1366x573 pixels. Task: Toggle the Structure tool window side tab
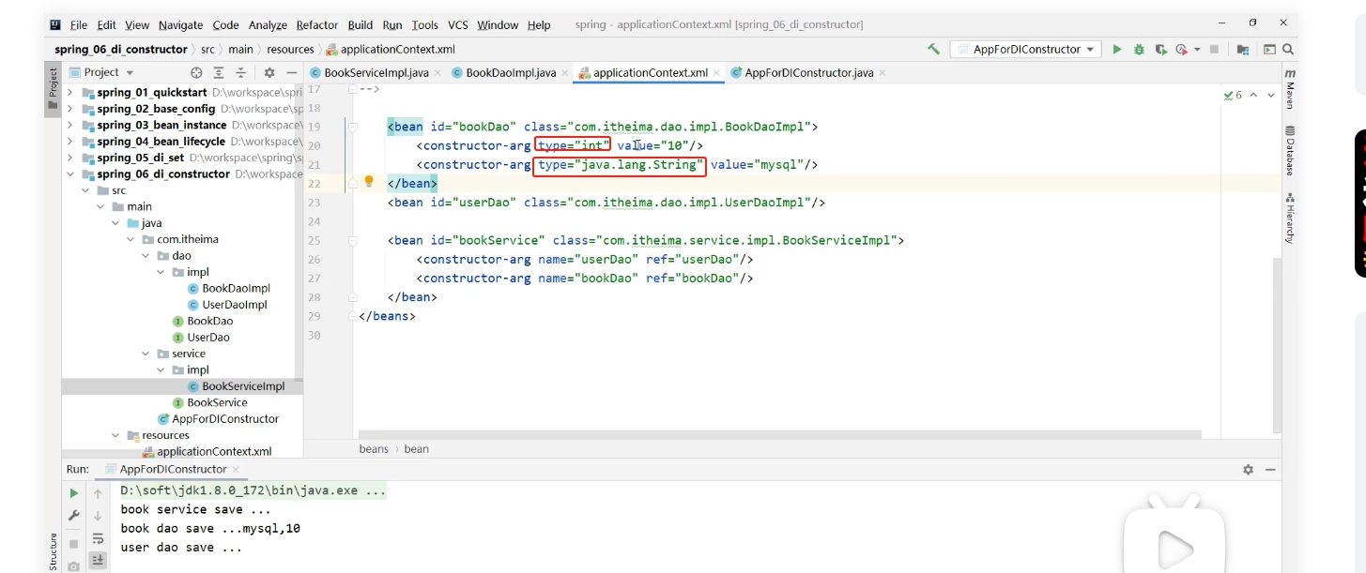click(53, 551)
